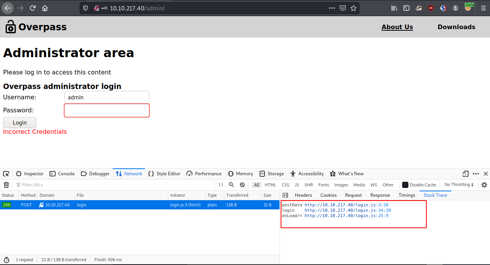490x265 pixels.
Task: Open the Downloads link
Action: tap(456, 27)
